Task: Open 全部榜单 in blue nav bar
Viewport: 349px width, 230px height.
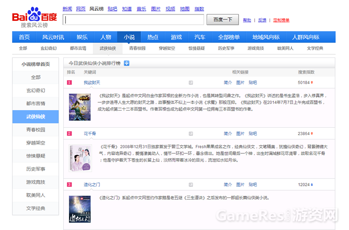Action: point(229,37)
